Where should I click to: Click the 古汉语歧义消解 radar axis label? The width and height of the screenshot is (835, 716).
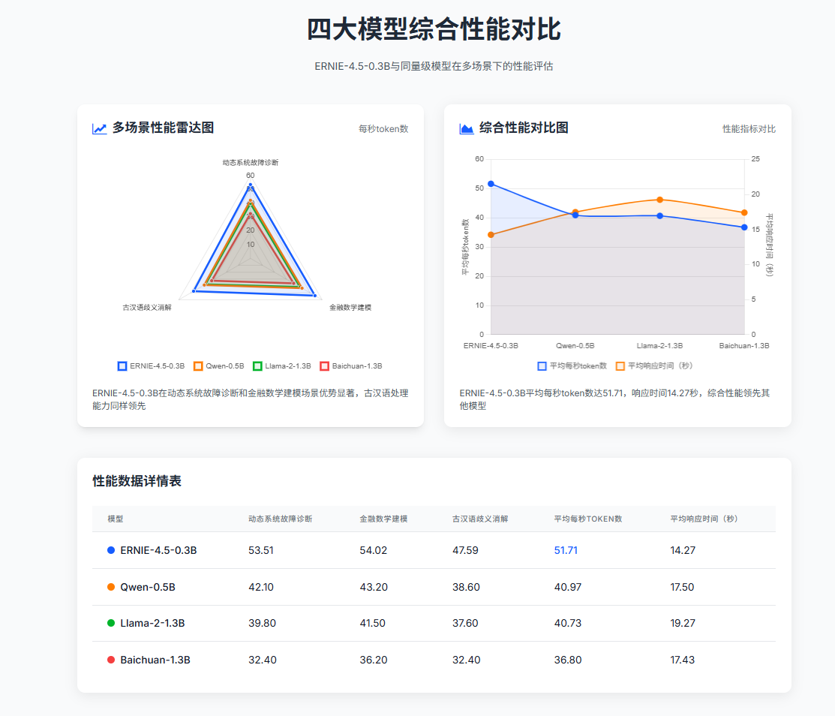147,308
